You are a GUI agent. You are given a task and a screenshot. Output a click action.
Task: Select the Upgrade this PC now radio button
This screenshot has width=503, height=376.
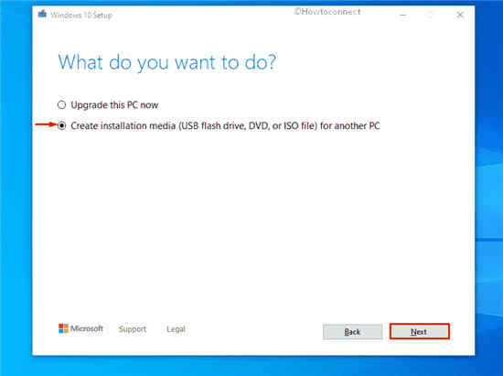point(61,105)
